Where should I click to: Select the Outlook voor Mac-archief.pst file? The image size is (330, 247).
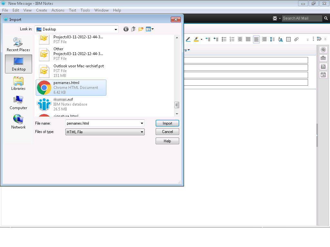71,71
